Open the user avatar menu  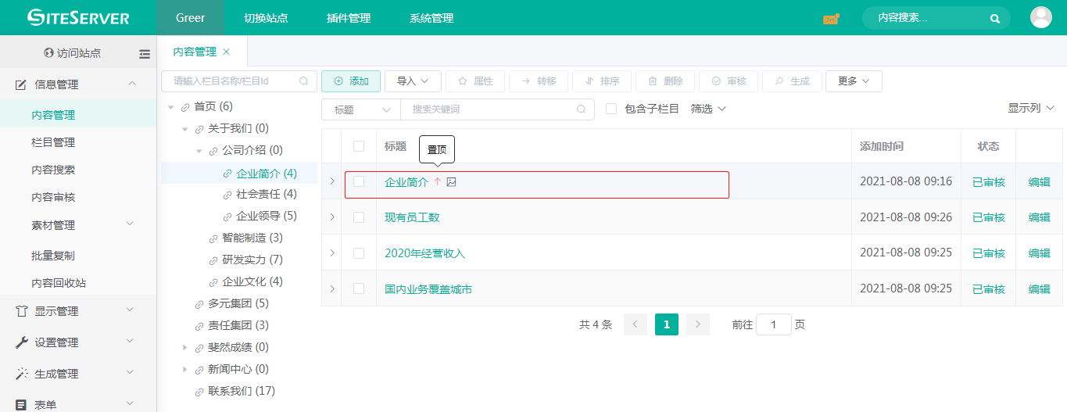point(1040,17)
